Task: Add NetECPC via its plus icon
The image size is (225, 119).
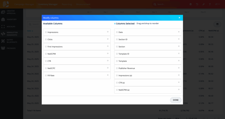Action: 108,68
